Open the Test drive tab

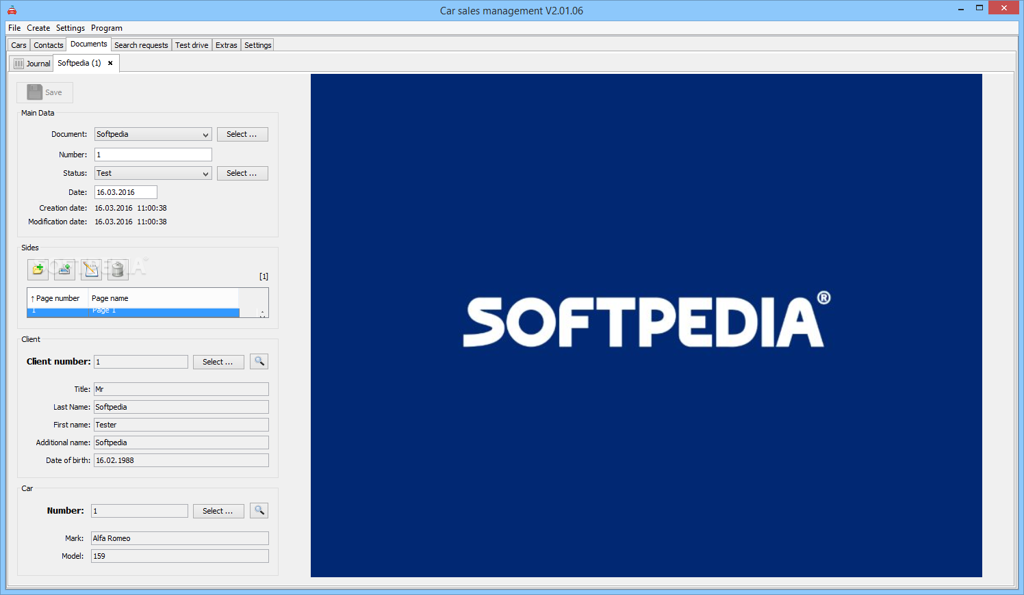point(192,45)
